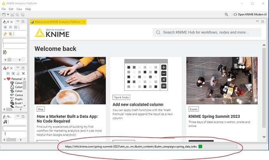The height and width of the screenshot is (160, 269).
Task: Minimize the Favorite Nodes panel
Action: click(18, 68)
